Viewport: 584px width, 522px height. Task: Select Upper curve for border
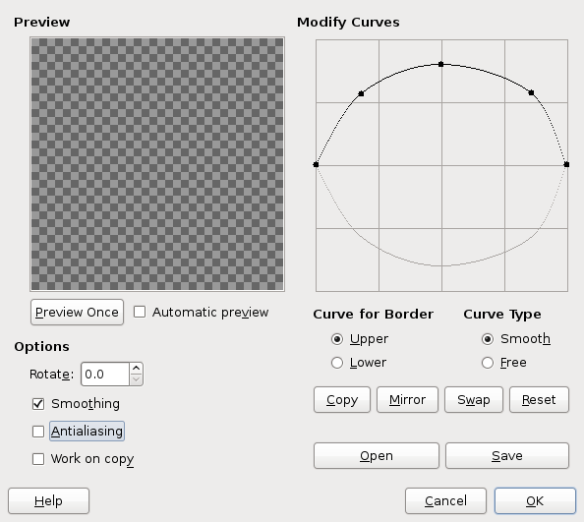tap(337, 339)
